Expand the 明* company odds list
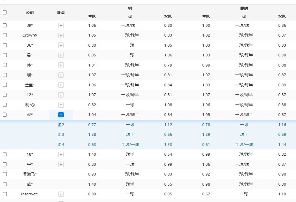 coord(61,75)
